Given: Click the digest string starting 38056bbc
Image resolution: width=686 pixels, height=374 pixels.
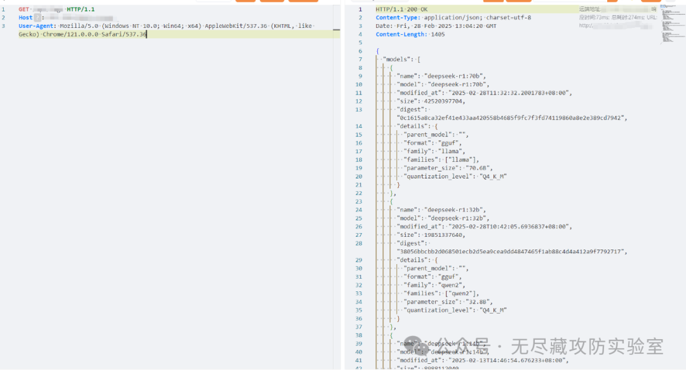Looking at the screenshot, I should (511, 251).
